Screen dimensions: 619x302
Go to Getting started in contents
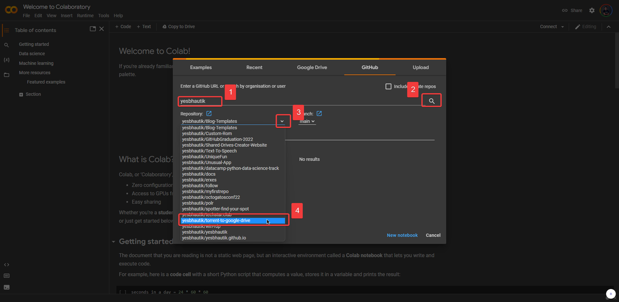[34, 44]
